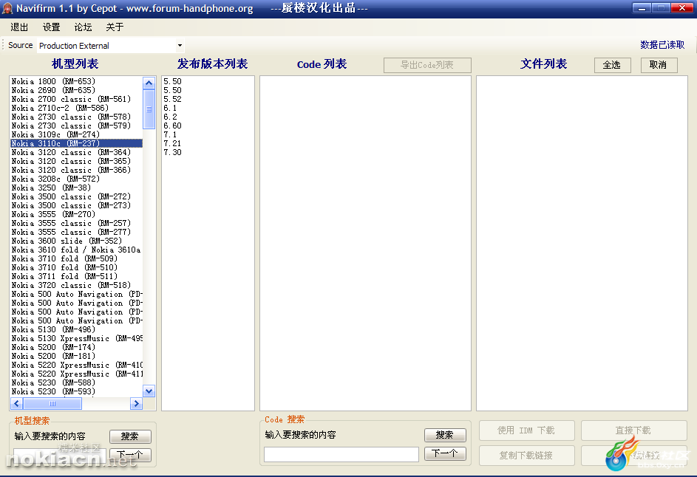697x477 pixels.
Task: Select Nokia 3610 fold entry
Action: (x=76, y=250)
